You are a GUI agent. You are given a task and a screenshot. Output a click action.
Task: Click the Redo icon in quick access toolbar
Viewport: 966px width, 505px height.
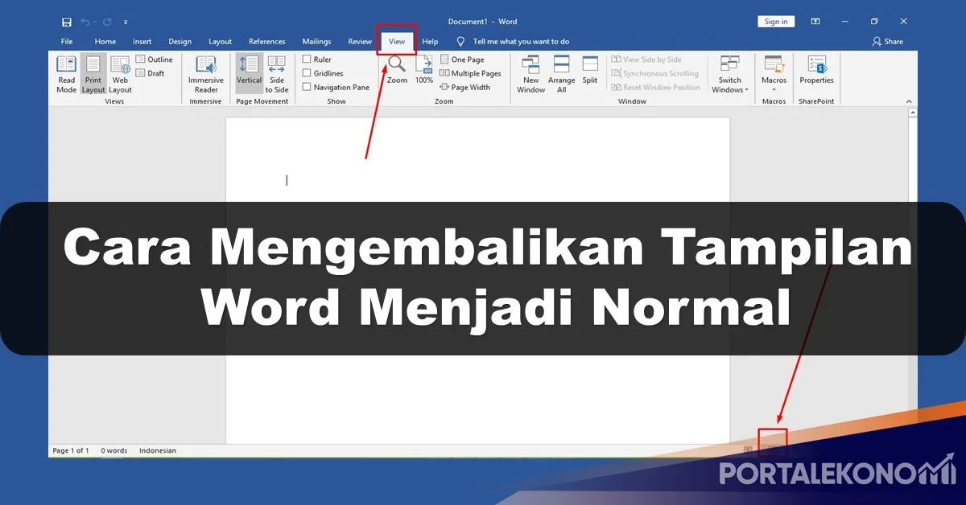pos(109,22)
